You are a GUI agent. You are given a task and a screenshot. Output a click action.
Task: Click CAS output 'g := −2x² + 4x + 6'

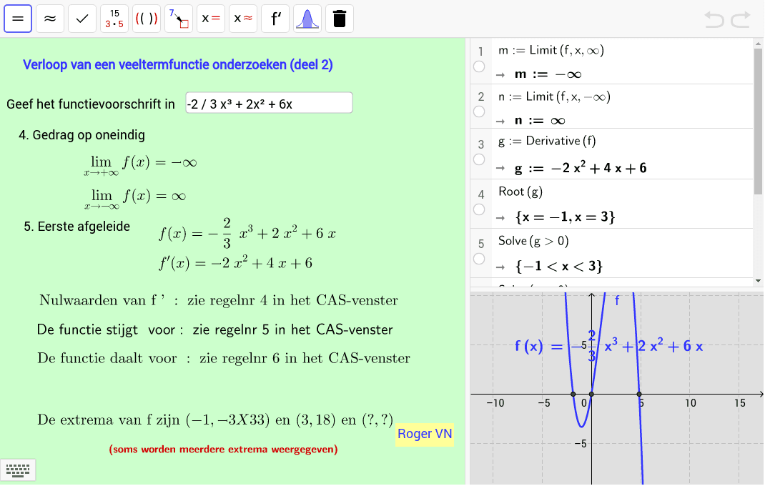(581, 168)
